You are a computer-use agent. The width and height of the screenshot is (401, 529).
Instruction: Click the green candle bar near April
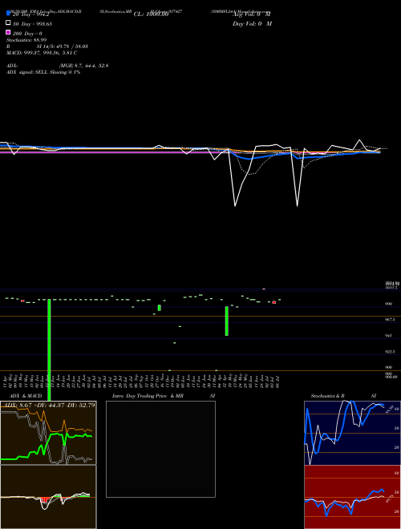tap(227, 321)
